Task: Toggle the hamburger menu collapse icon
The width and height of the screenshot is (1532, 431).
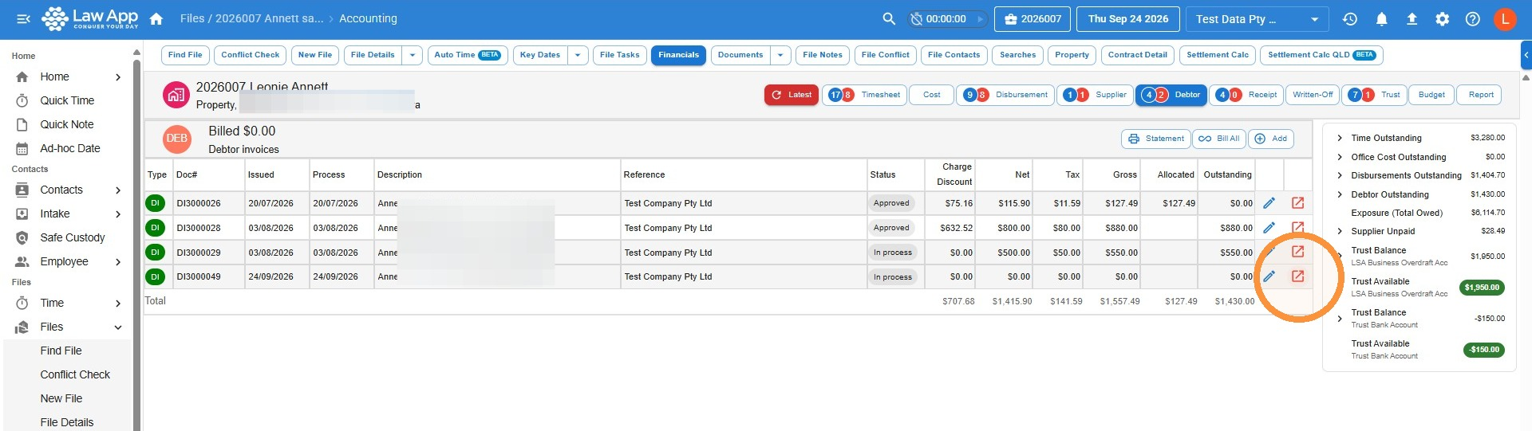Action: (x=23, y=18)
